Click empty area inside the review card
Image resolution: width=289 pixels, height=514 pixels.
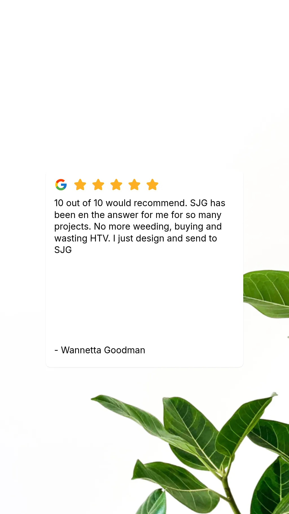coord(144,299)
